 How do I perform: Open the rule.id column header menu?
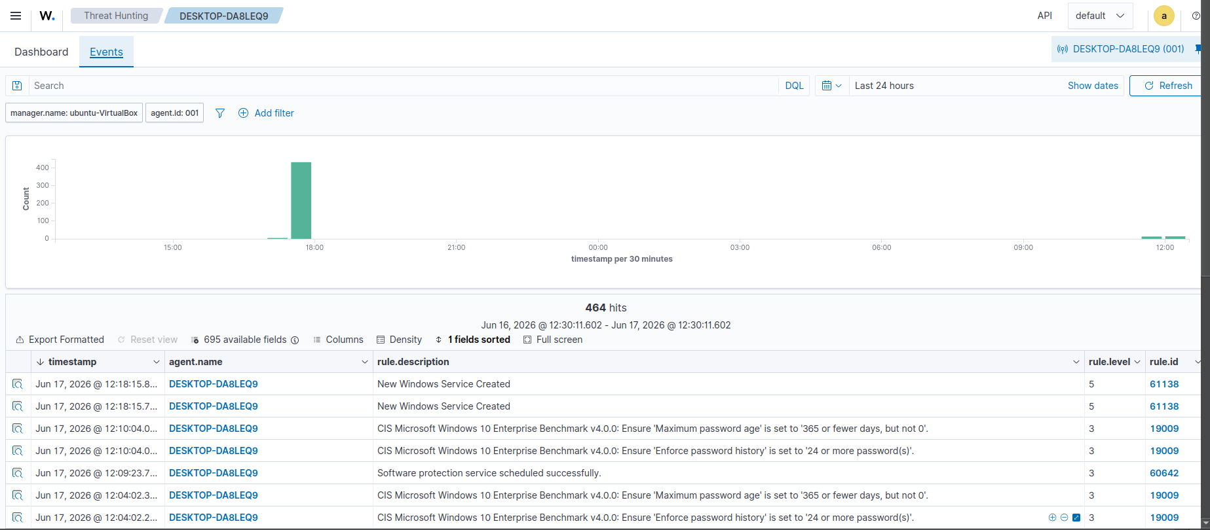[1198, 362]
